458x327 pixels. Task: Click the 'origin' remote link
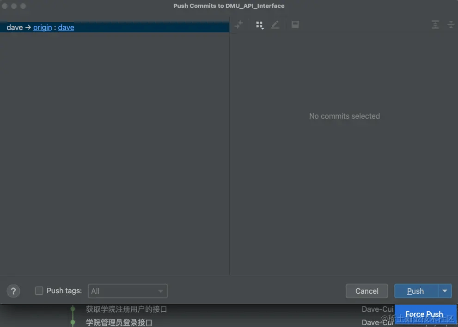point(43,28)
